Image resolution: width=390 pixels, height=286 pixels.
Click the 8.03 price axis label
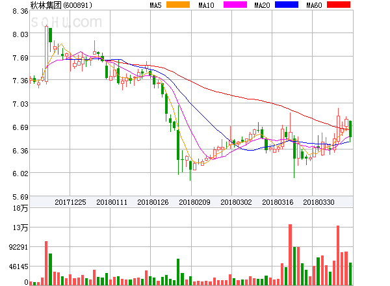[20, 34]
